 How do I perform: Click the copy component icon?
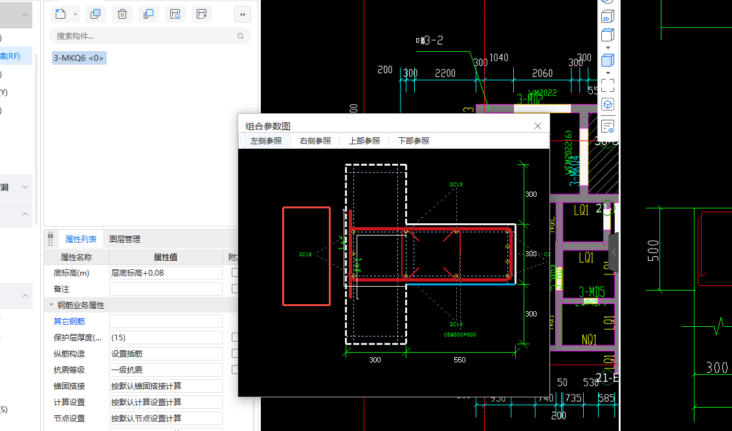[95, 14]
